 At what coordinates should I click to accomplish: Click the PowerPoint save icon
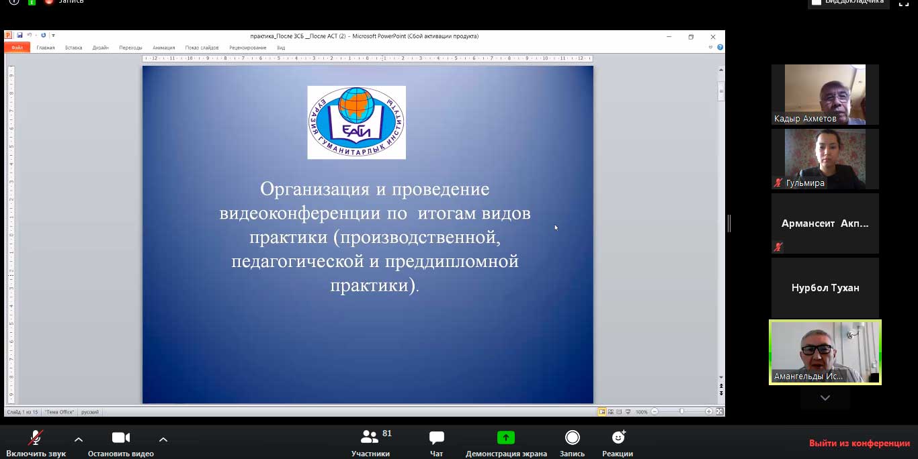pos(20,36)
